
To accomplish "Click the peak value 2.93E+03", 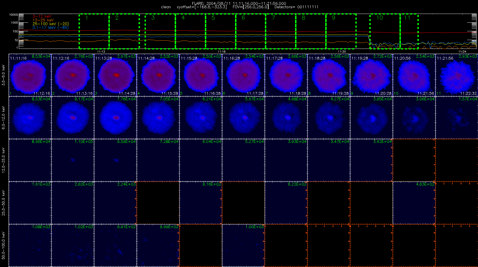I will click(468, 56).
